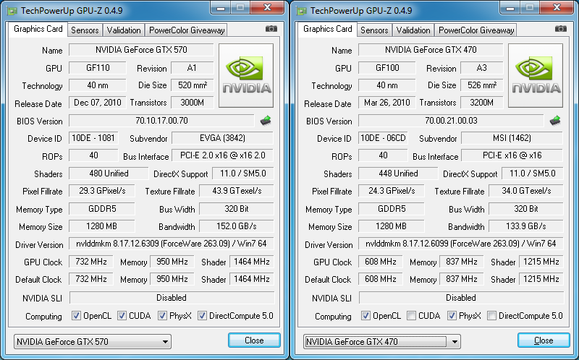Click the GPU-Z title bar icon in GTX 470 window

302,11
